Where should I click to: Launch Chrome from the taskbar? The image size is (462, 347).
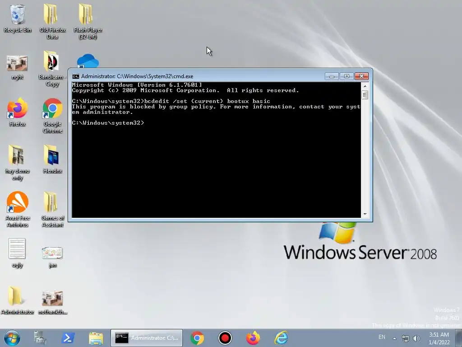click(x=197, y=338)
